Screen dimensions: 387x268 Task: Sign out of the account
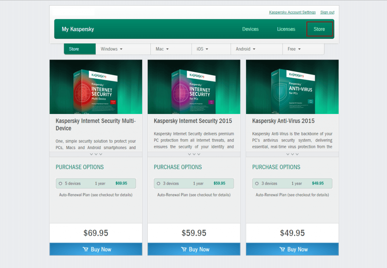click(x=327, y=12)
